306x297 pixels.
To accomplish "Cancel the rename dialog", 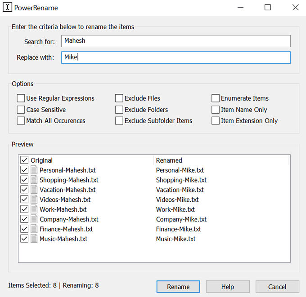I will click(277, 287).
